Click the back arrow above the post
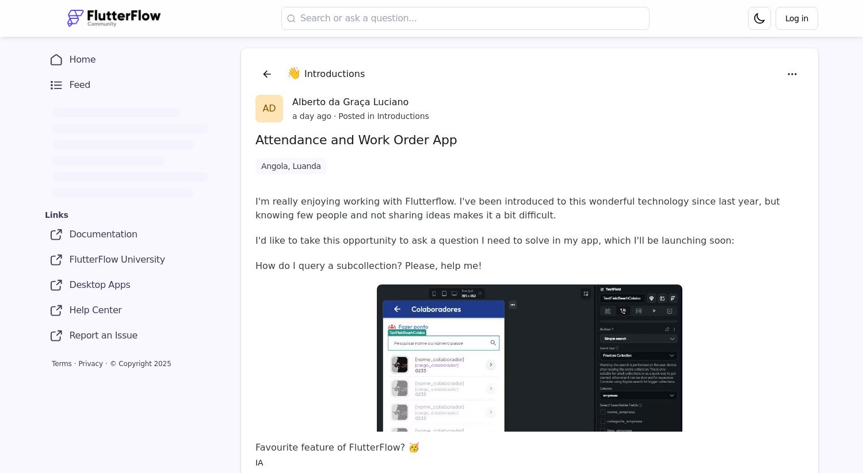Screen dimensions: 863x473 [x=267, y=74]
